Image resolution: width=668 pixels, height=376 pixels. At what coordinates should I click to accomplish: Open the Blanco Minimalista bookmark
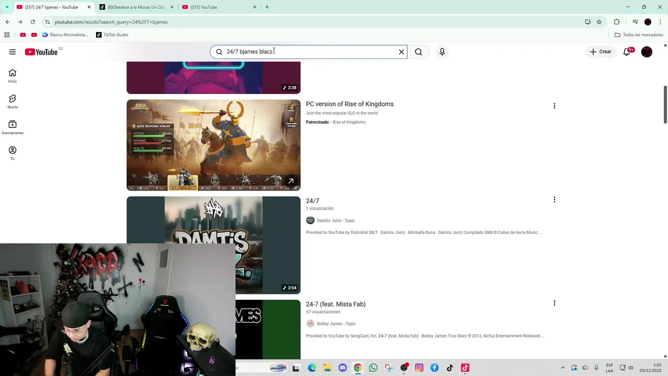[x=65, y=35]
